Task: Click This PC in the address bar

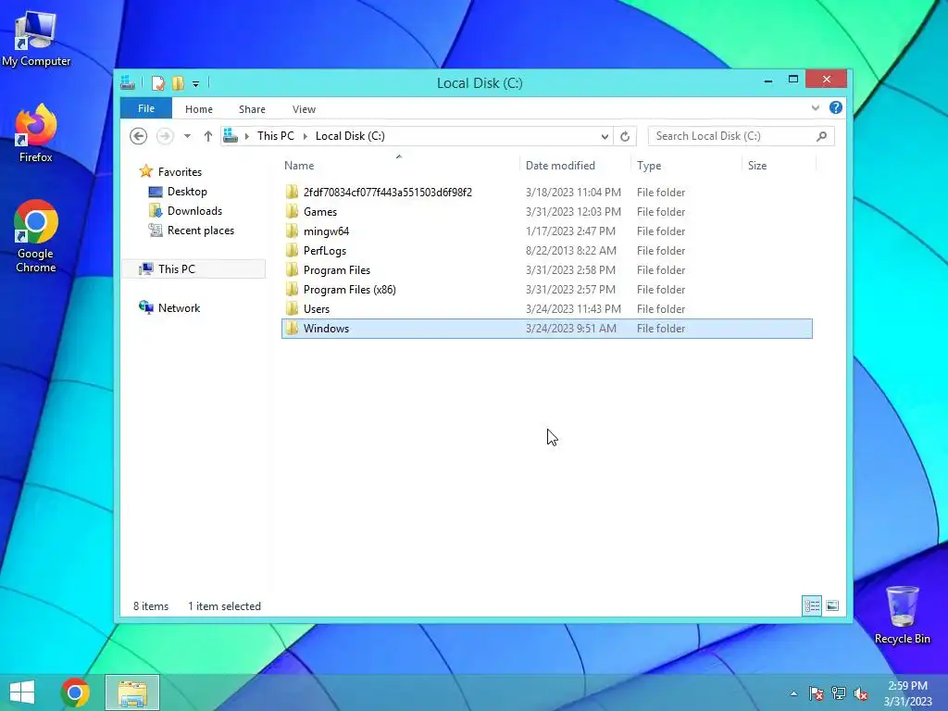Action: [276, 136]
